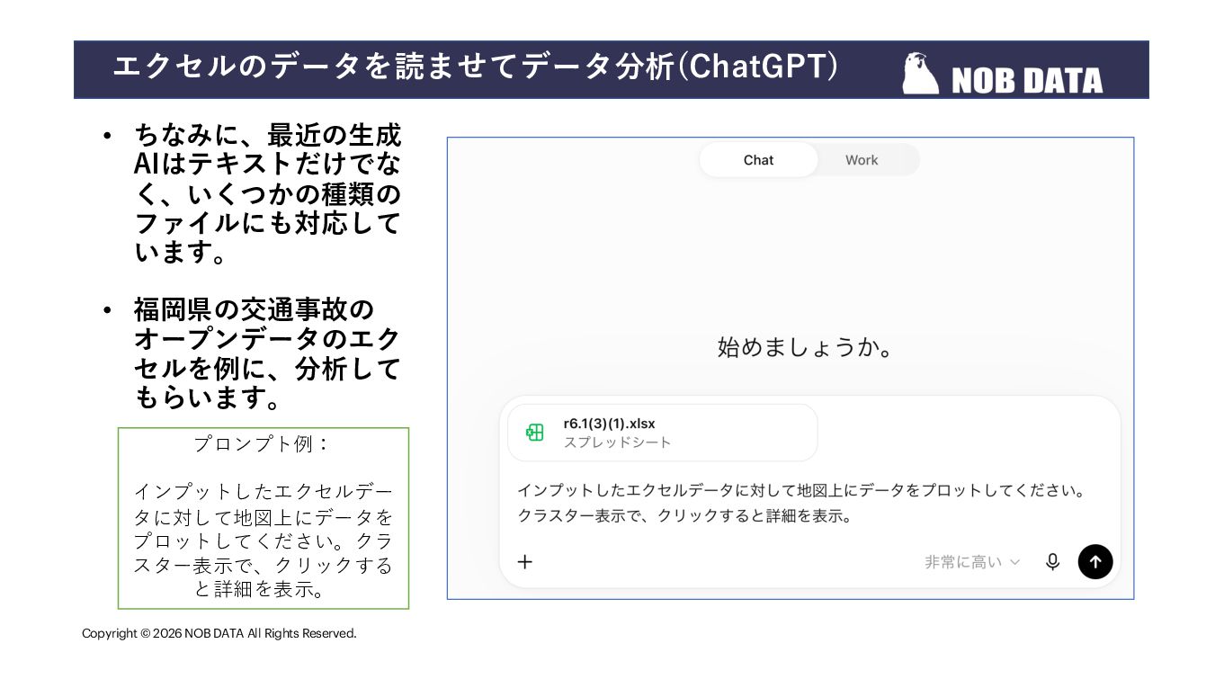Viewport: 1224px width, 688px height.
Task: Click the bullet beginning 福岡県の交通事故の
Action: click(x=267, y=353)
